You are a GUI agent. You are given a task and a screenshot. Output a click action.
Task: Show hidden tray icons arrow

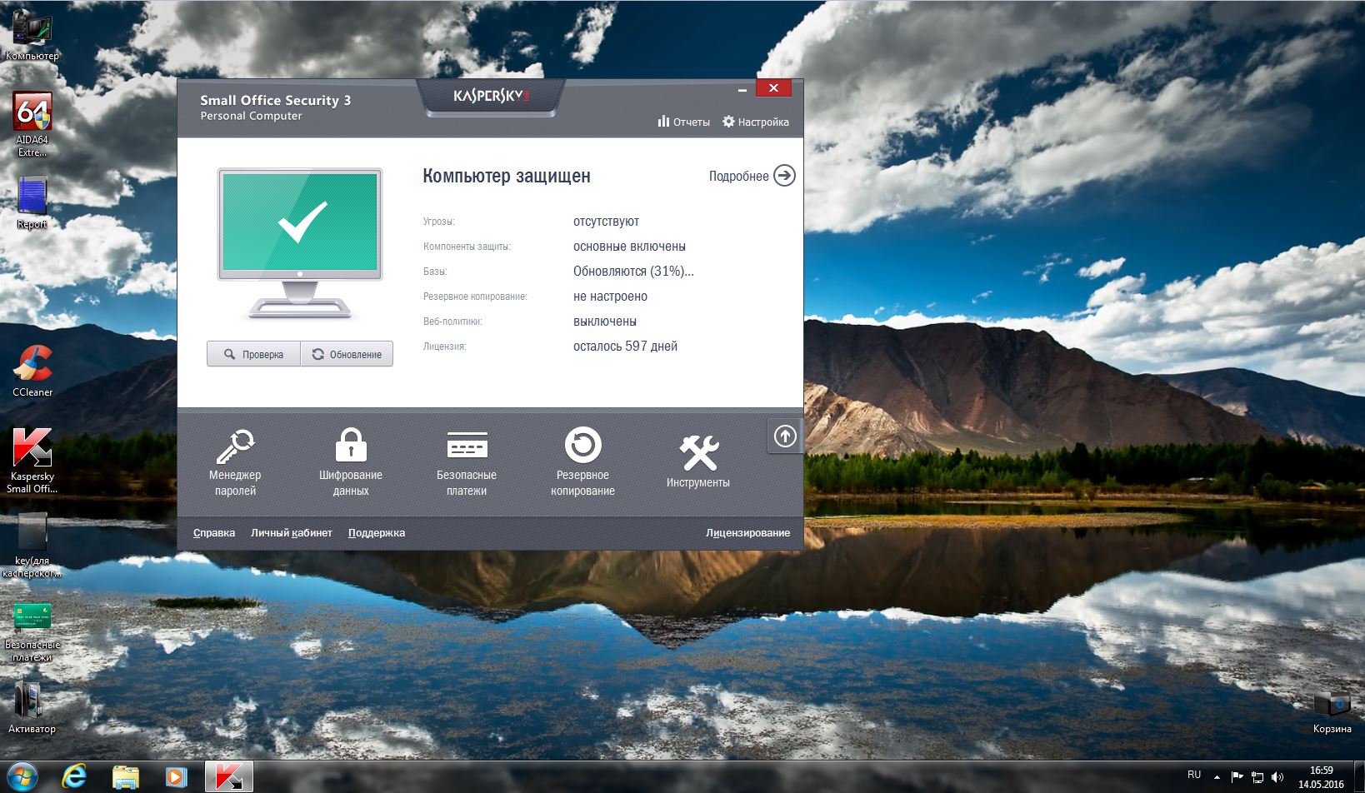(1217, 777)
